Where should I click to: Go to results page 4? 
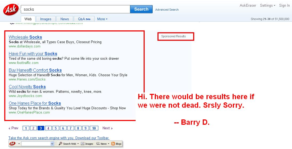tap(48, 128)
